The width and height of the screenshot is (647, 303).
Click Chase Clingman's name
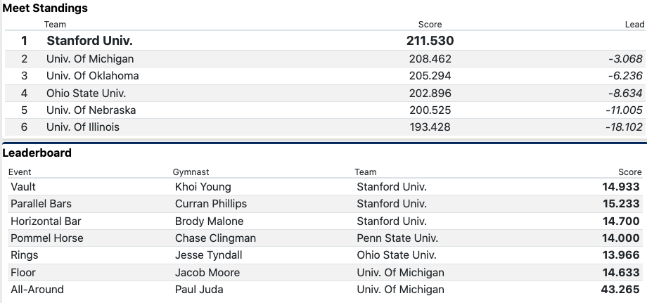point(215,238)
